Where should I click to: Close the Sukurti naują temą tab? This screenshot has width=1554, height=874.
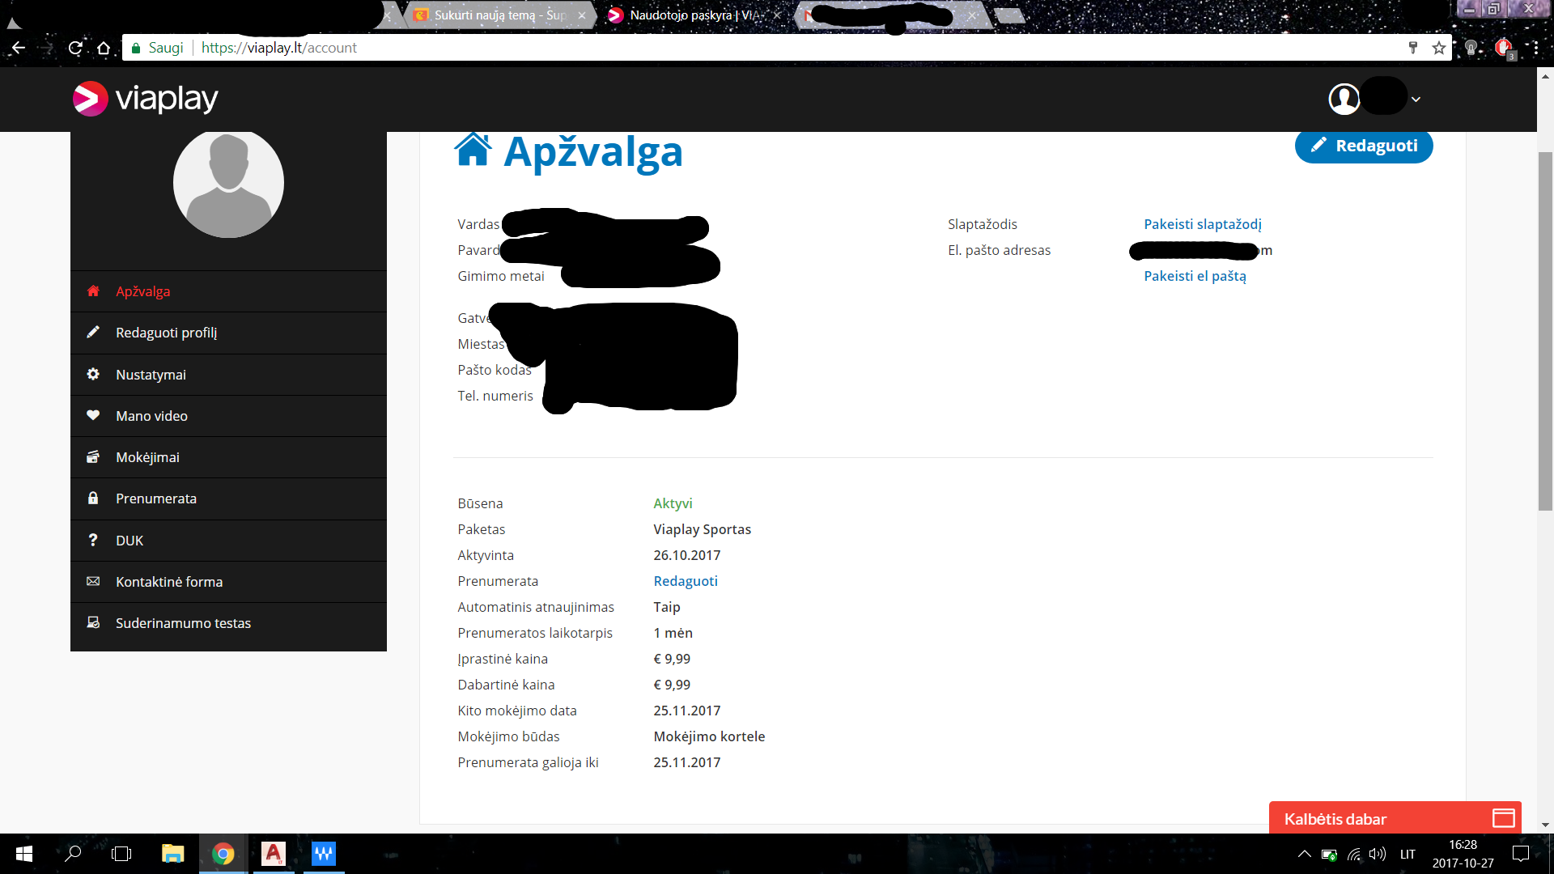click(581, 15)
